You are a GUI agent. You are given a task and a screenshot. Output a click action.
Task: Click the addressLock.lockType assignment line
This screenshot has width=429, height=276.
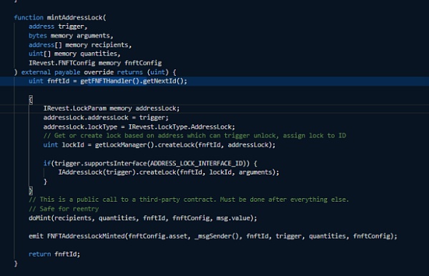pos(139,127)
